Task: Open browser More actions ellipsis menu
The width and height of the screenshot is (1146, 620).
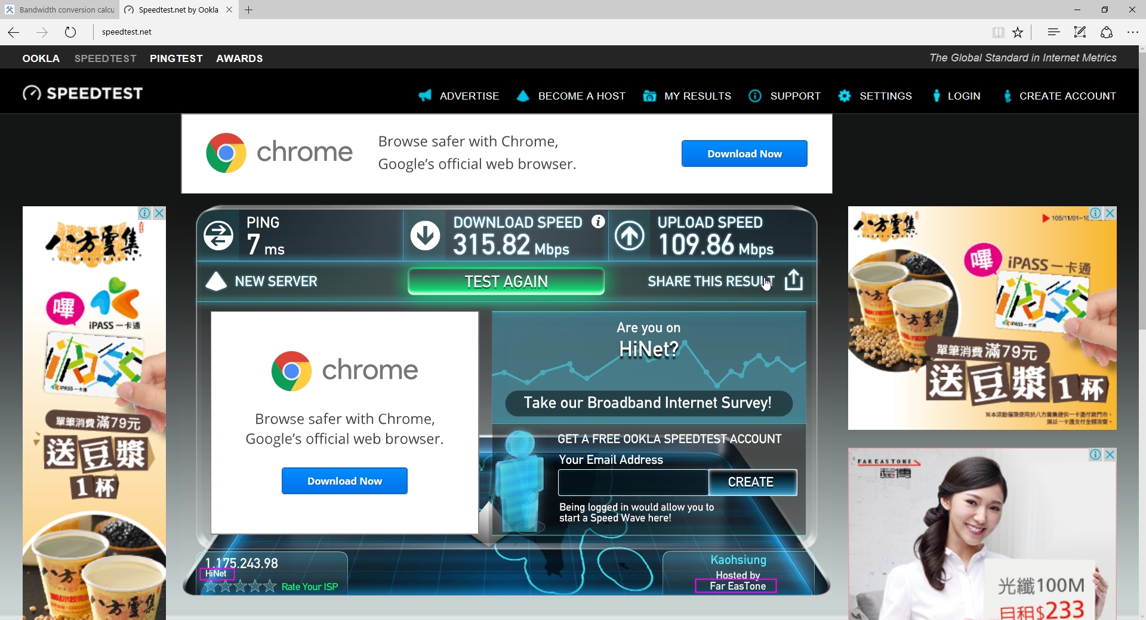Action: [x=1132, y=32]
